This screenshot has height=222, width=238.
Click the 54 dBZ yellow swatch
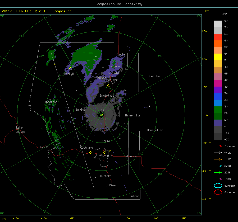tap(218, 57)
